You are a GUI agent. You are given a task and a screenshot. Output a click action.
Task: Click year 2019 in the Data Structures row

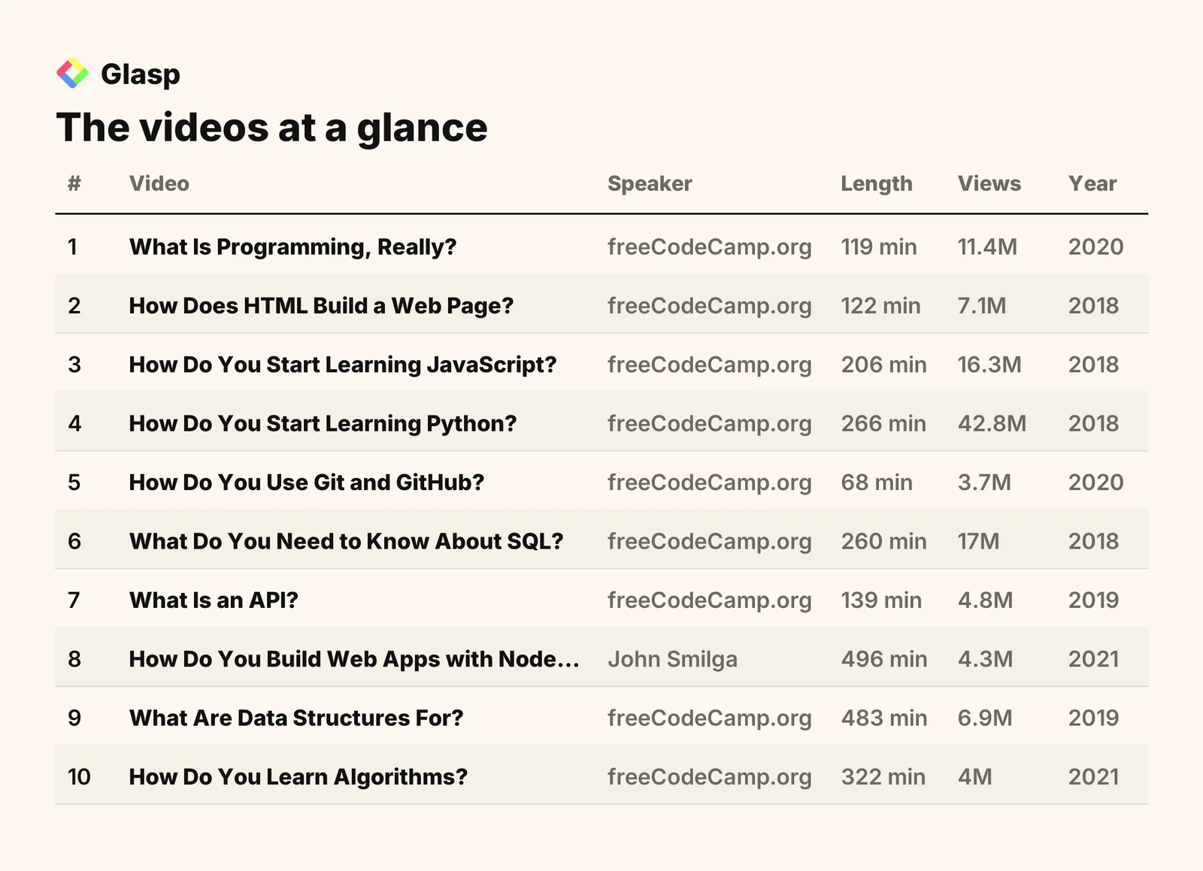point(1094,718)
